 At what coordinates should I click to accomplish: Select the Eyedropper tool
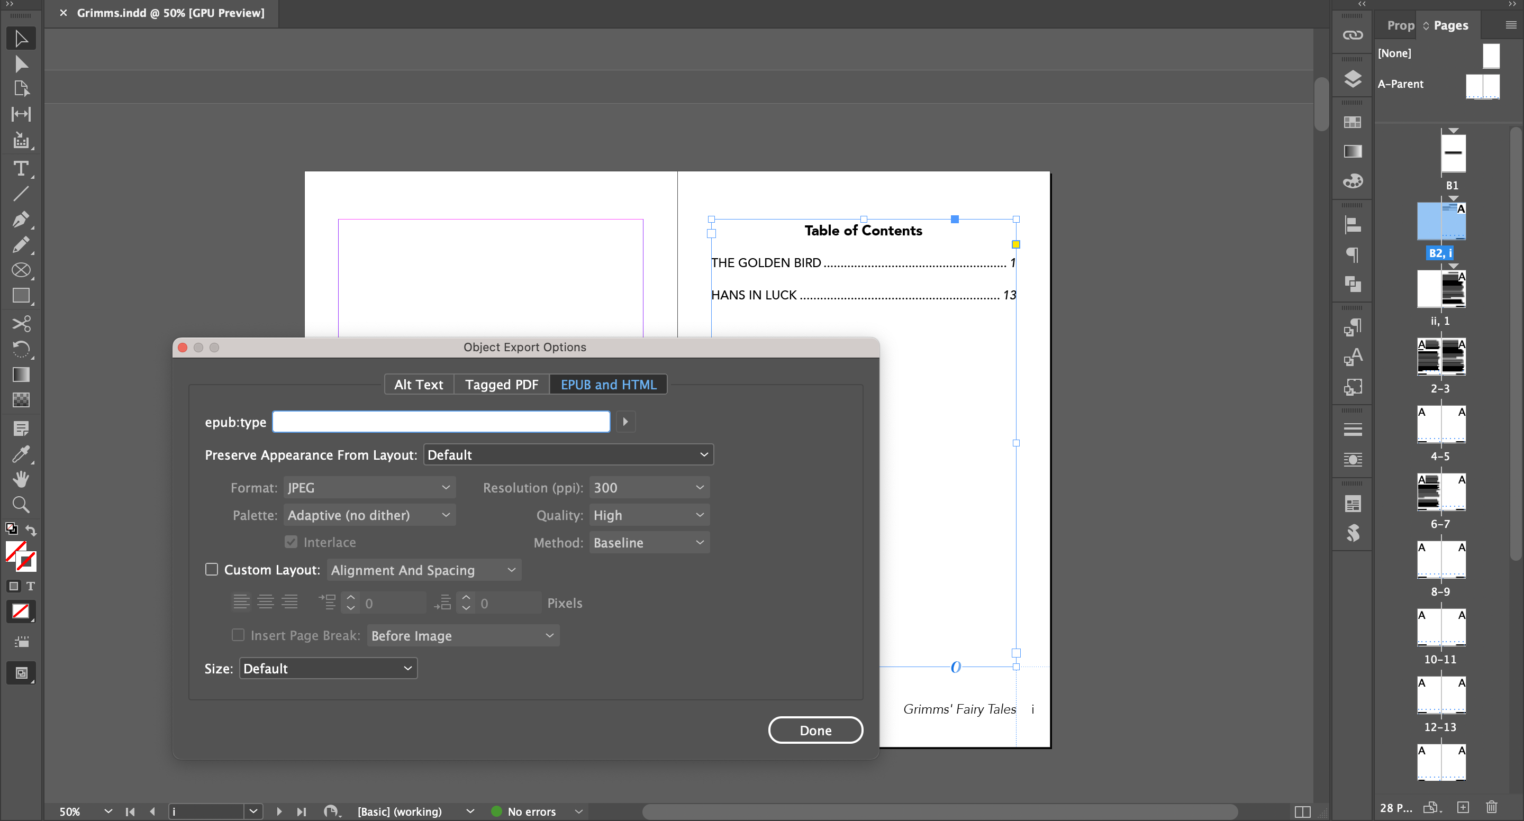pos(21,454)
